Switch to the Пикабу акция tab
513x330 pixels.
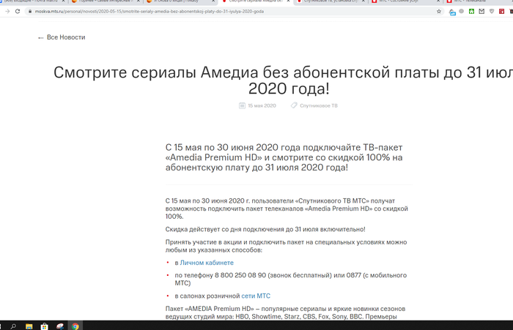tap(180, 1)
